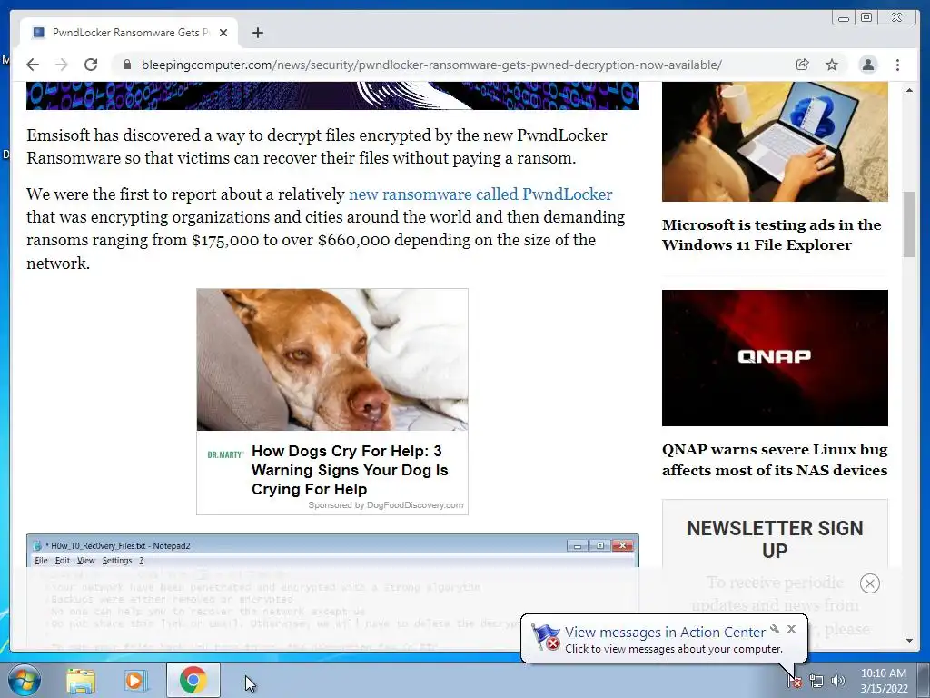Click the Action Center flag icon in balloon

point(545,637)
